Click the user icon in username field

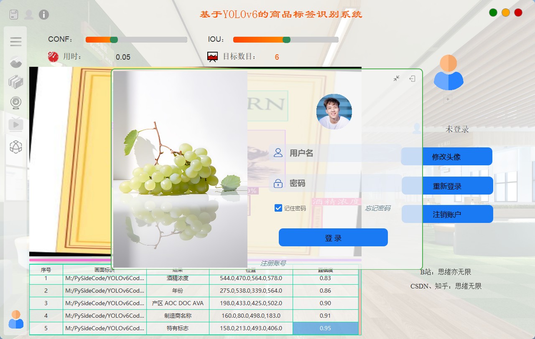pyautogui.click(x=278, y=153)
